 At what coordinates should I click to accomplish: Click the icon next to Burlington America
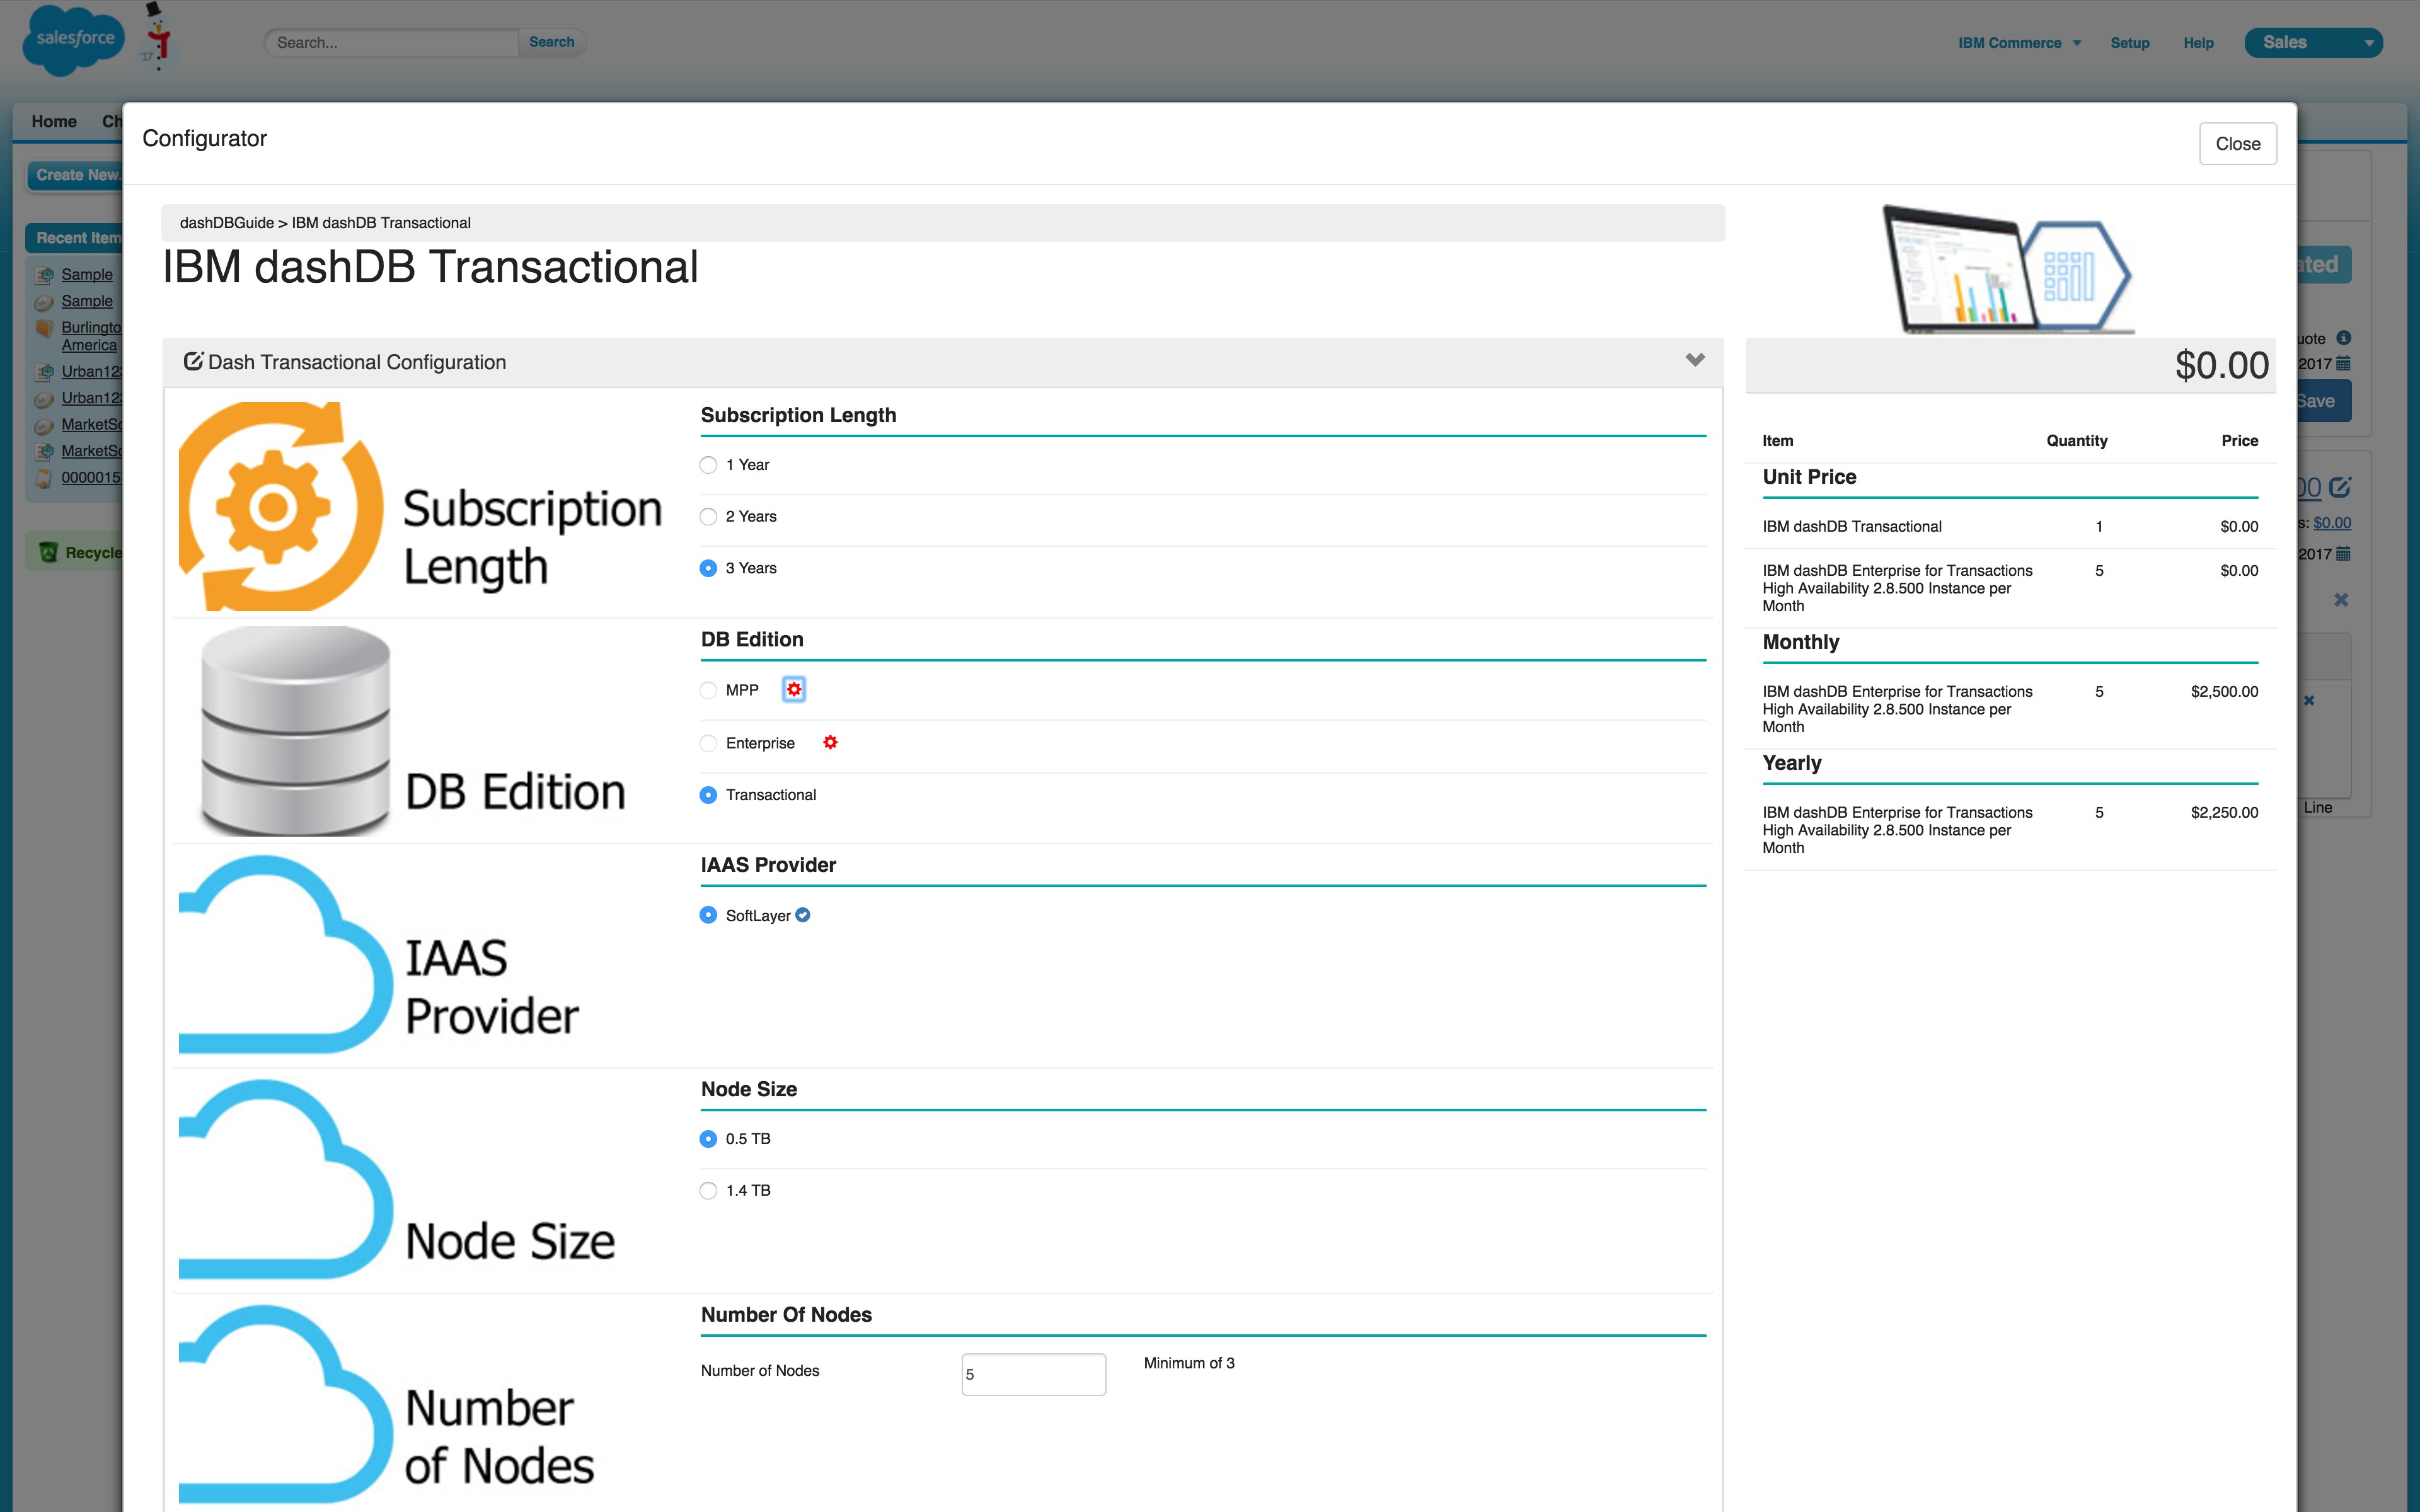(x=44, y=328)
